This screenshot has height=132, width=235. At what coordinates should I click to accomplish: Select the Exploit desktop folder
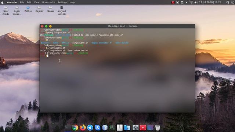(x=39, y=9)
